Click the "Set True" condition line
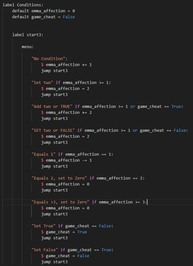The height and width of the screenshot is (266, 193). 72,226
